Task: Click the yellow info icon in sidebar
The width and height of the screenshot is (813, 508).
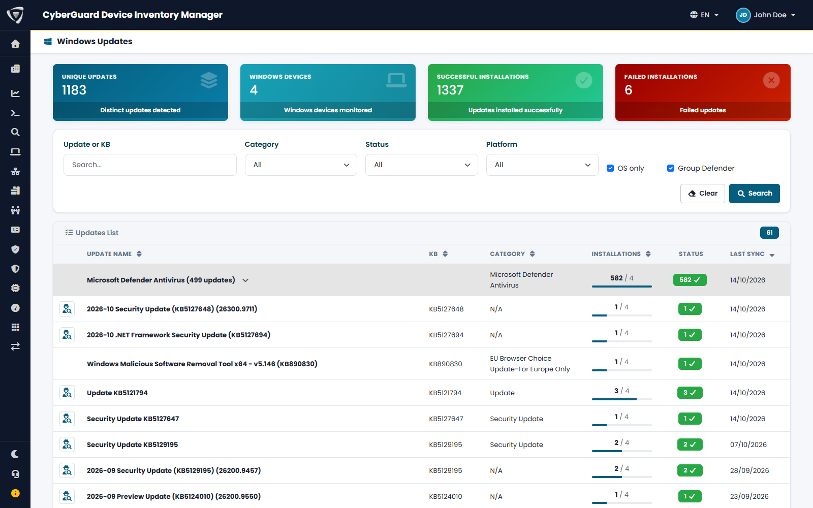Action: [x=15, y=493]
